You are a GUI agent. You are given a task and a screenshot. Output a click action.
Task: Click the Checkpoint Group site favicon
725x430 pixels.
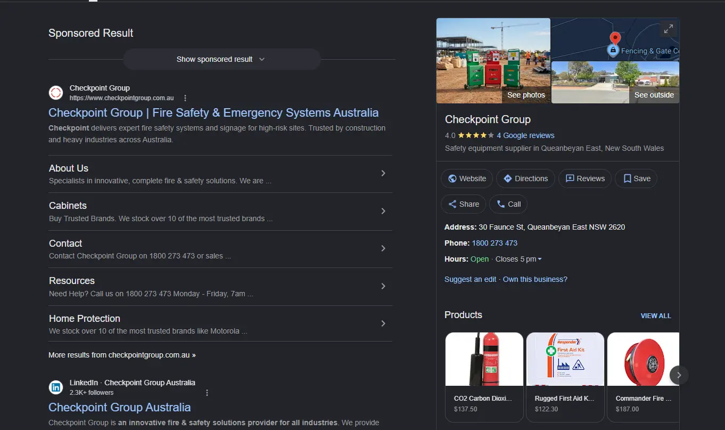(56, 93)
